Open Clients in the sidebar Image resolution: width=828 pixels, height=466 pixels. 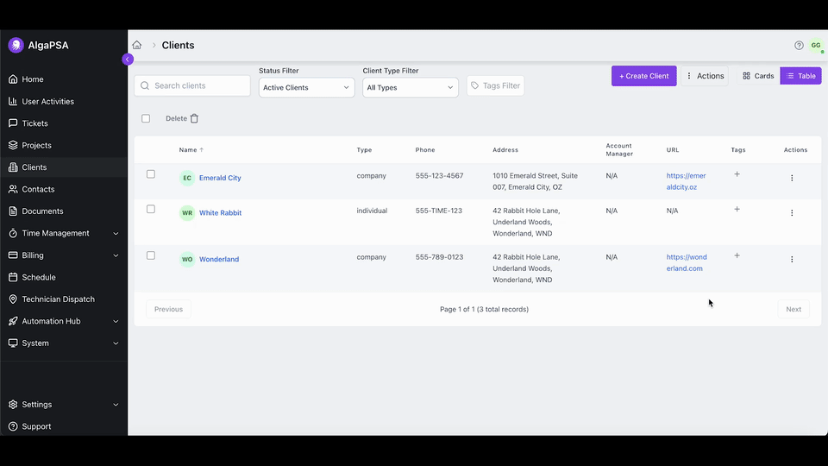[63, 167]
